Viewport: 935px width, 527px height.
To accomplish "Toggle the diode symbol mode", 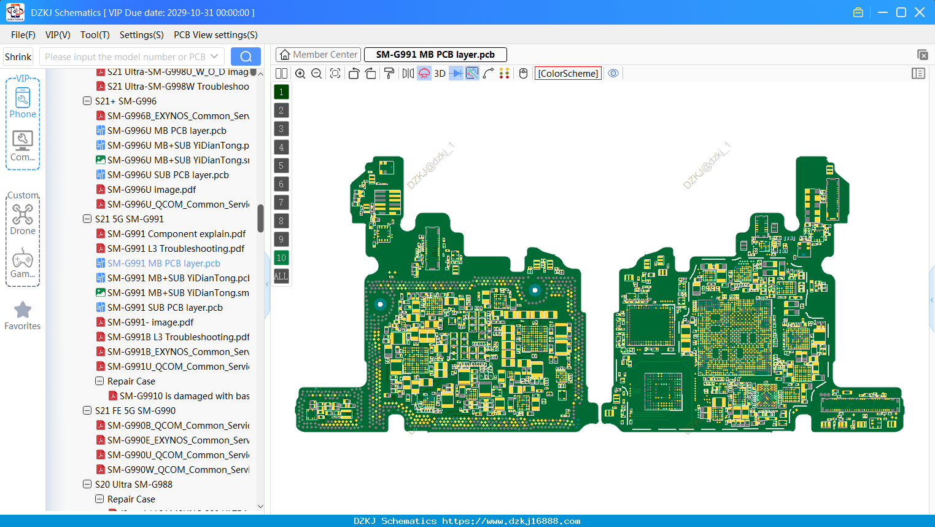I will 456,74.
